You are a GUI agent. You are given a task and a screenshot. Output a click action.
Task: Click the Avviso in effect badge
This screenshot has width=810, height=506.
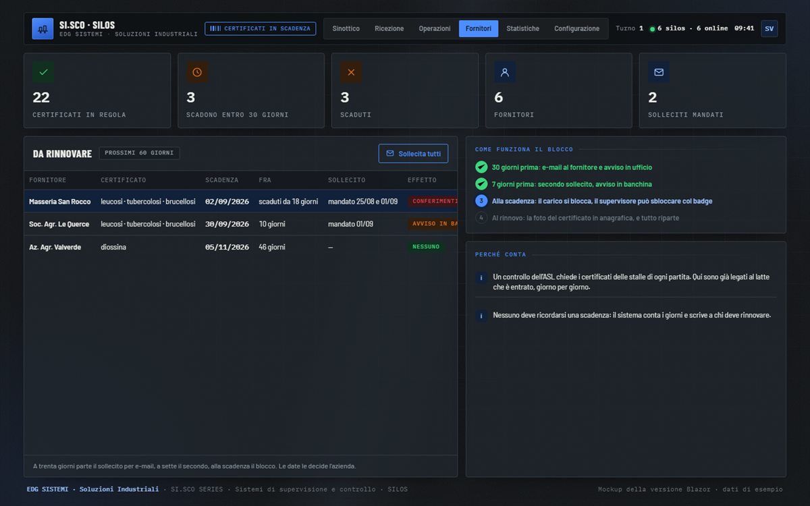[433, 224]
